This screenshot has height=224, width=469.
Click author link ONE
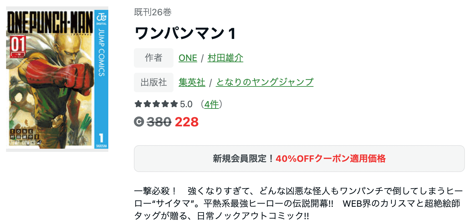188,58
